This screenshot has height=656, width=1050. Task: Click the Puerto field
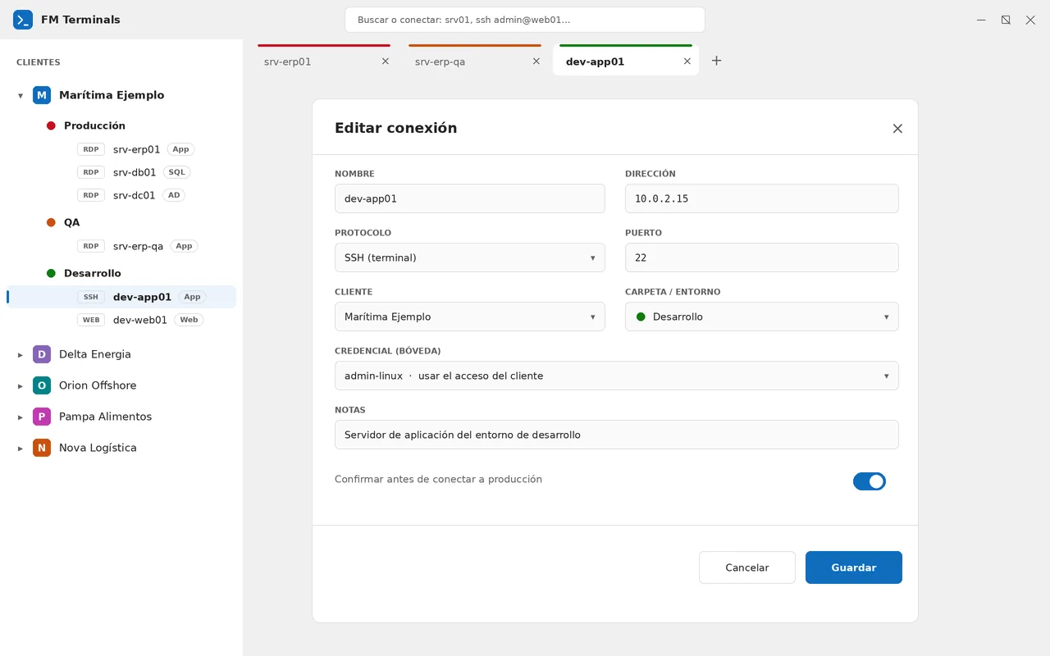tap(762, 257)
